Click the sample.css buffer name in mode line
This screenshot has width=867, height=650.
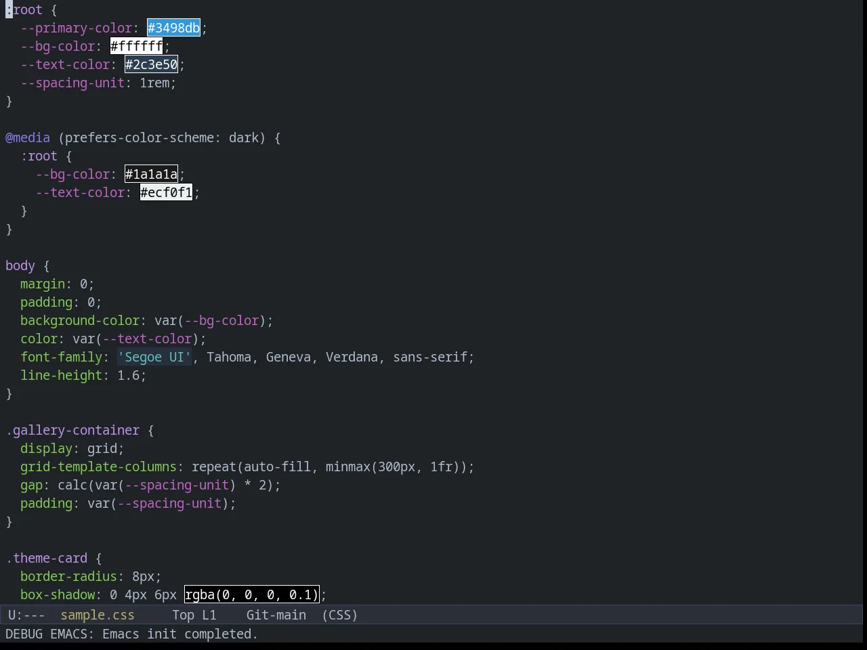[98, 615]
